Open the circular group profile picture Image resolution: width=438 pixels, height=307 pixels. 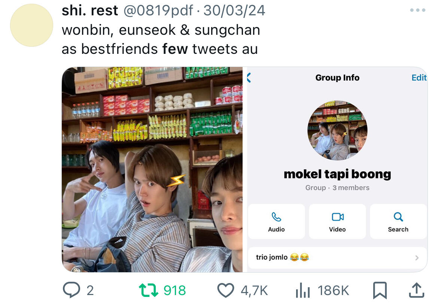tap(337, 131)
